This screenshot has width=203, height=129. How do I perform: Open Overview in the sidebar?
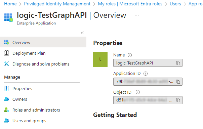pos(43,42)
